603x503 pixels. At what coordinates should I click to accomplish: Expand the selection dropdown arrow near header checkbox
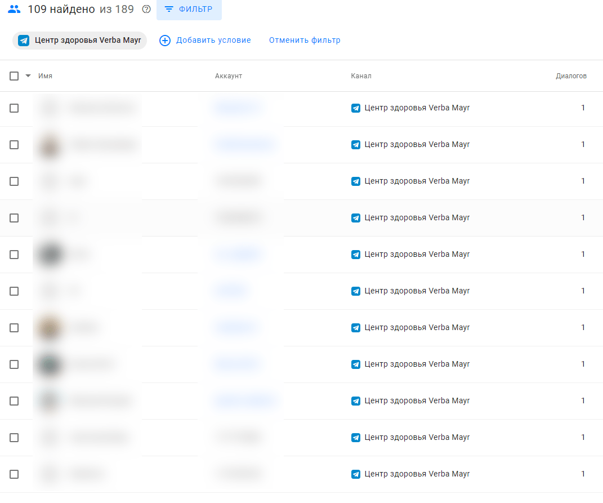coord(28,76)
